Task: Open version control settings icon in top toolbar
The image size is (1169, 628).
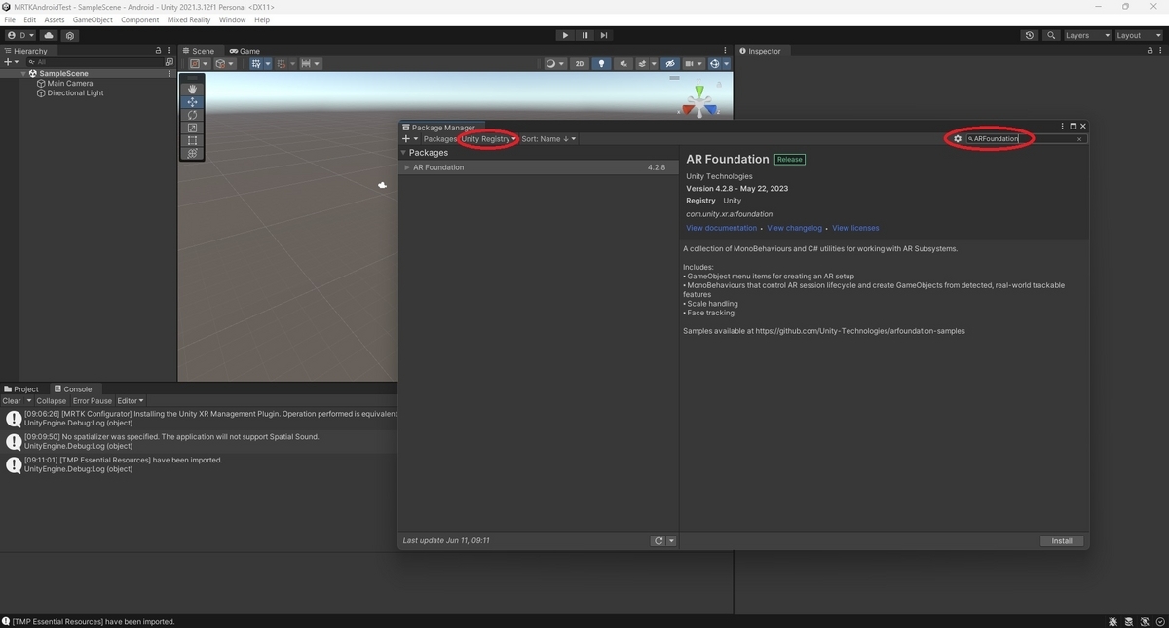Action: [x=70, y=35]
